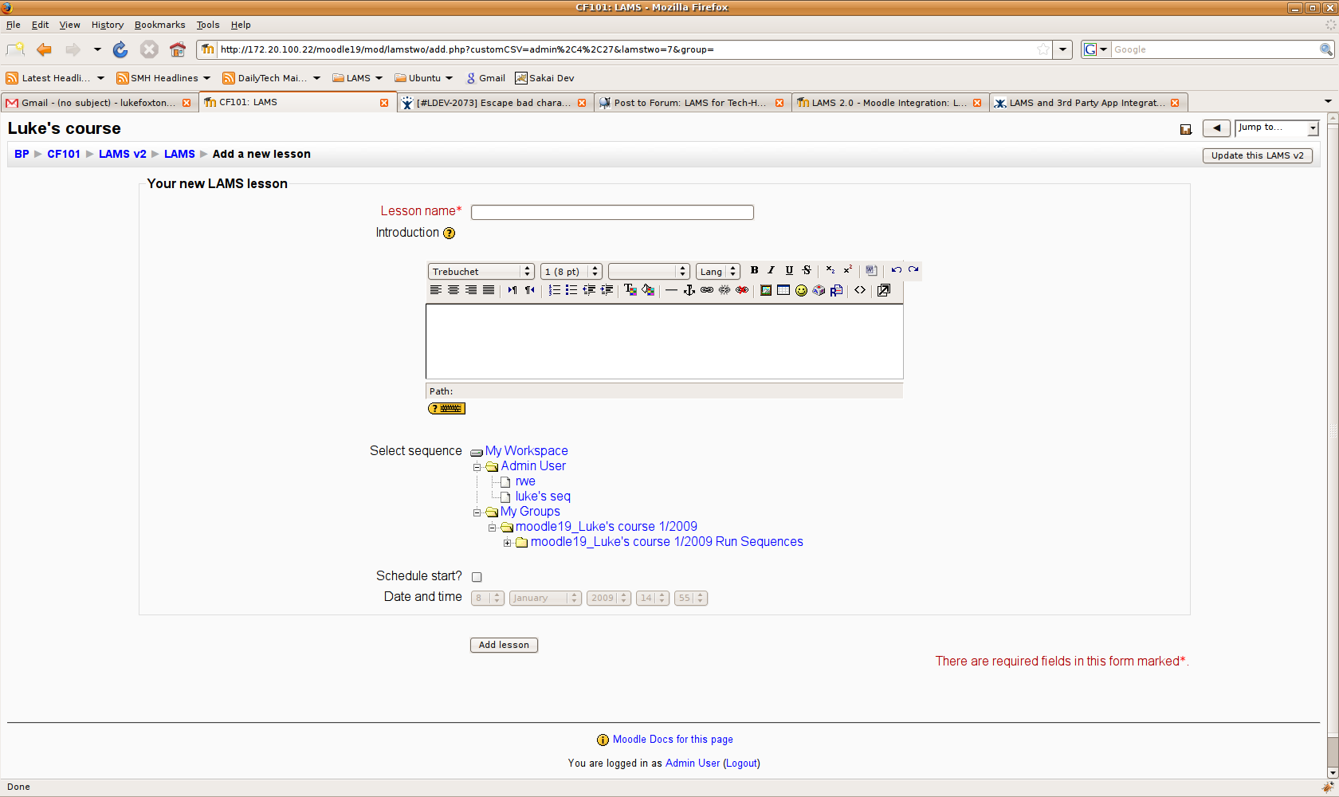Insert a table into the introduction
This screenshot has width=1339, height=797.
pos(783,290)
